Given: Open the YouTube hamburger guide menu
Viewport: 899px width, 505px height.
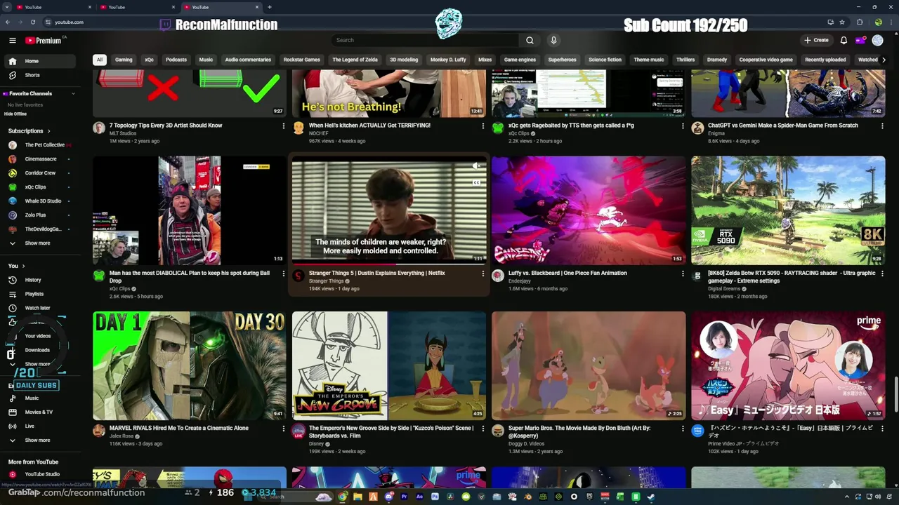Looking at the screenshot, I should [x=12, y=41].
